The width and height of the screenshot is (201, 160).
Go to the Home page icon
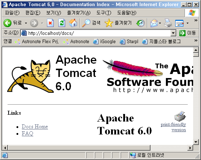[x=73, y=23]
